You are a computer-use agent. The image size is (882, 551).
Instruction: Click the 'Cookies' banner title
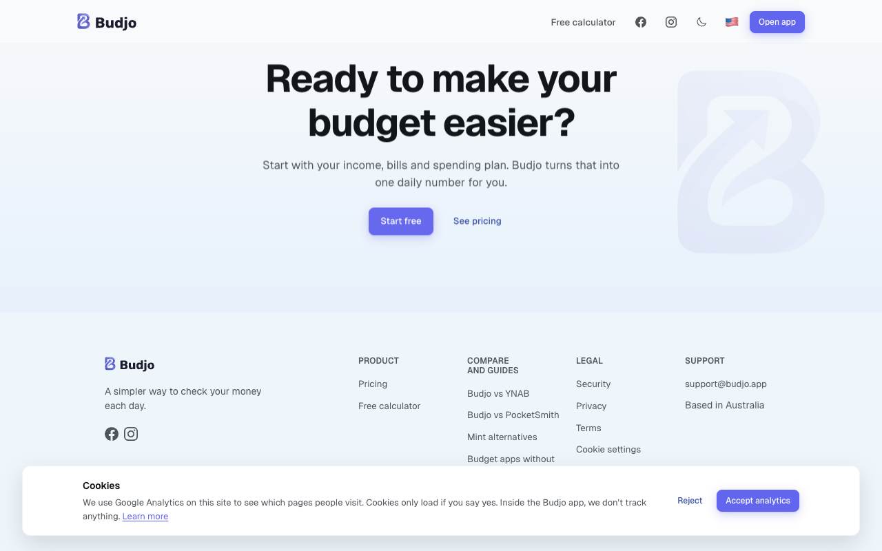(x=101, y=486)
